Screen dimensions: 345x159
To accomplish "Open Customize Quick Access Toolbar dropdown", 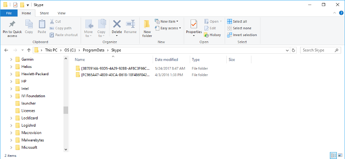I will coord(28,5).
